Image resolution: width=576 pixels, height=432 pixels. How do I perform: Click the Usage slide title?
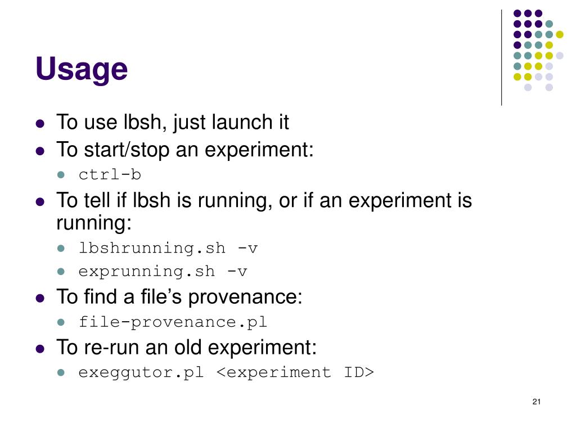pos(82,69)
